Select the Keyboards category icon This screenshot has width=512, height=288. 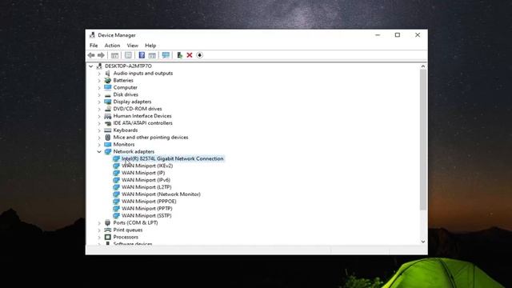pos(108,130)
